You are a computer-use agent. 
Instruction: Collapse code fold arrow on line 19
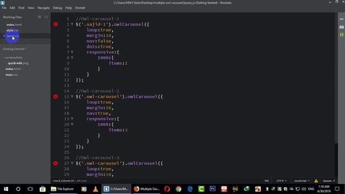[x=72, y=119]
